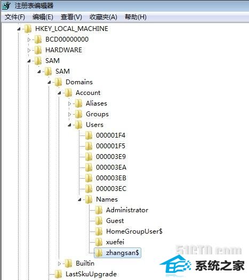
Task: Click the HKEY_LOCAL_MACHINE folder icon
Action: pos(28,29)
